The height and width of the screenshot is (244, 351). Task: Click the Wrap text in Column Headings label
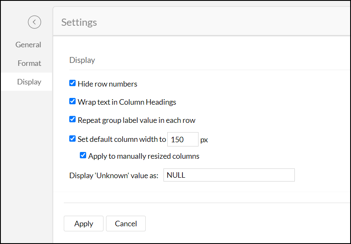point(127,102)
